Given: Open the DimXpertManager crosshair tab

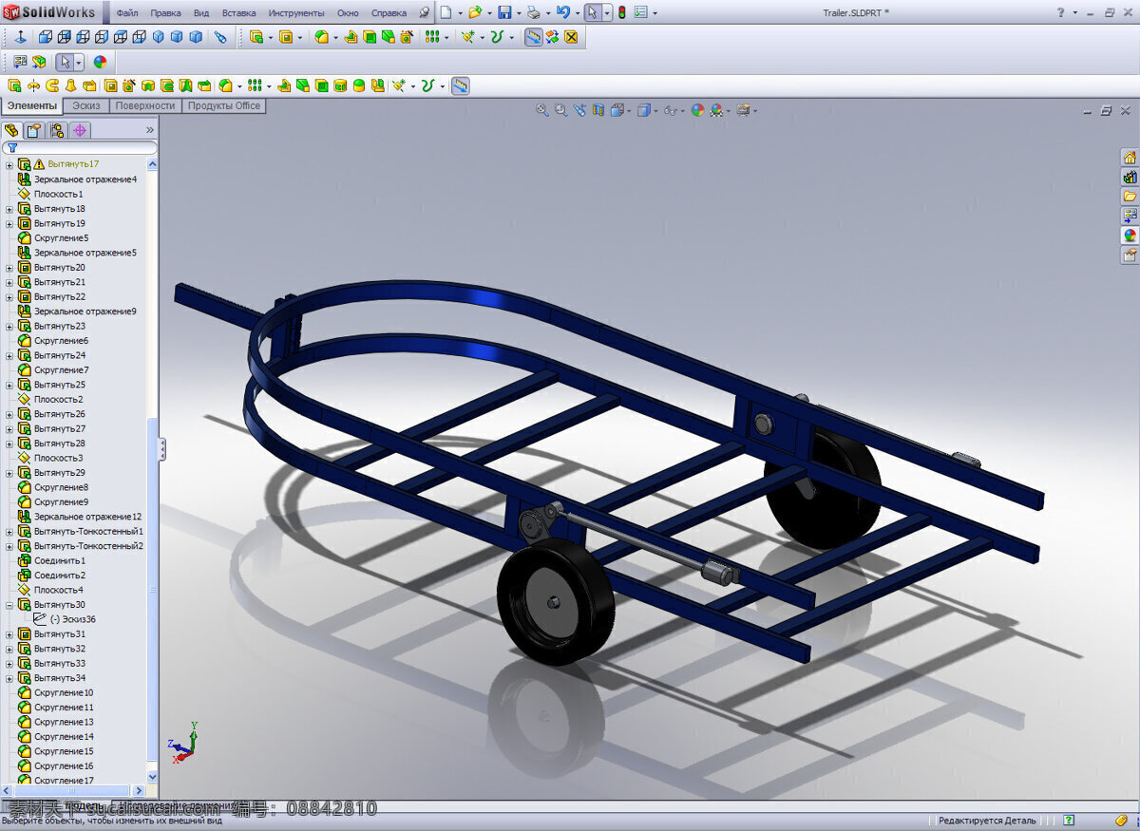Looking at the screenshot, I should coord(80,130).
